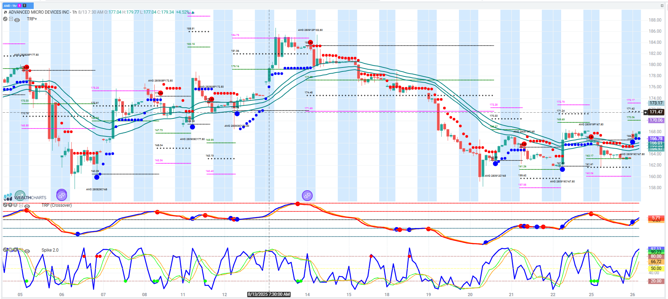
Task: Click the ADVANCED MICRO DEVICES INC title
Action: tap(39, 12)
